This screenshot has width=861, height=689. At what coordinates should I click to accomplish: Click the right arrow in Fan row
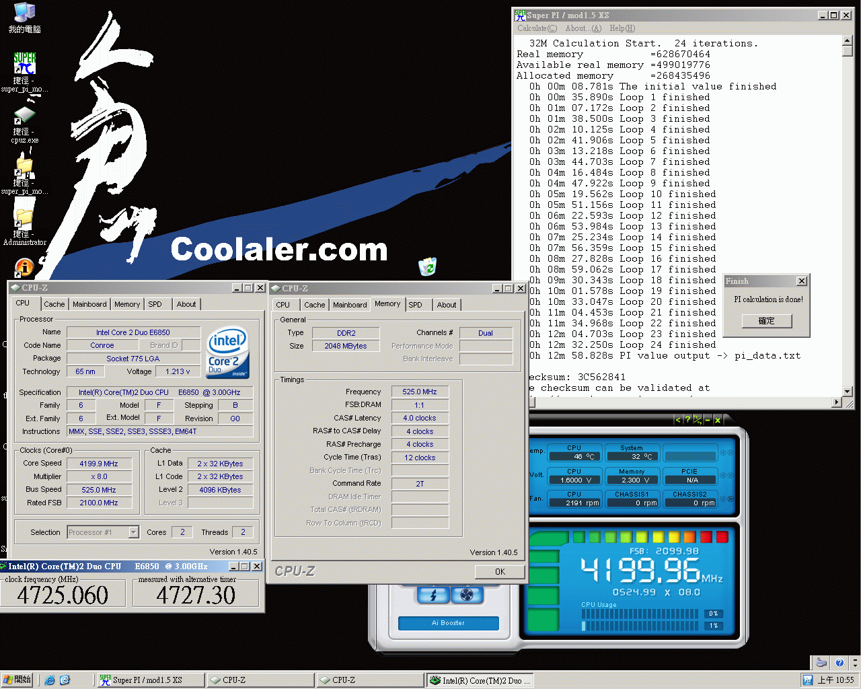[730, 499]
